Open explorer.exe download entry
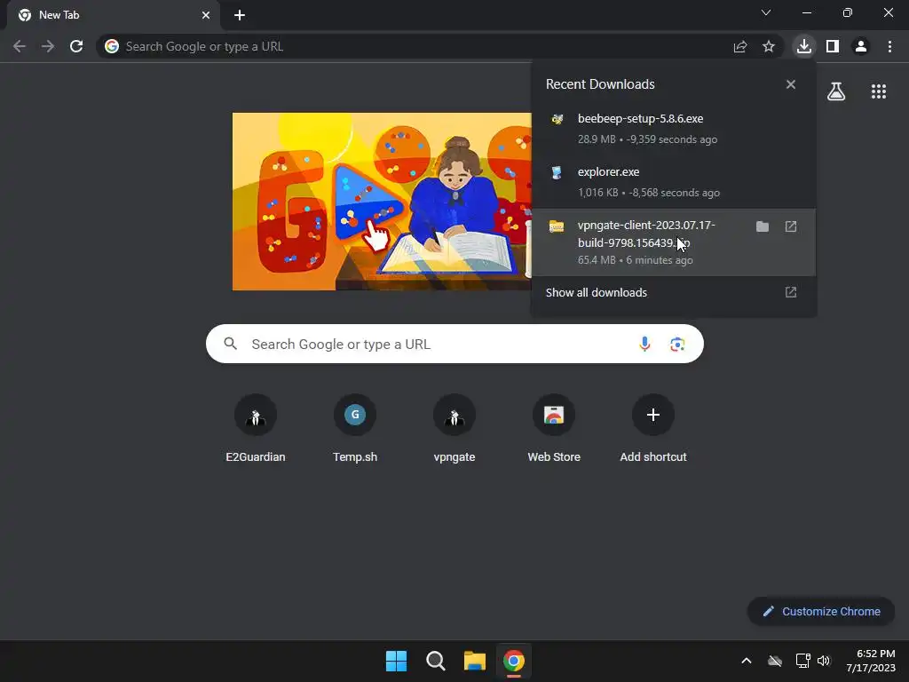This screenshot has height=682, width=909. click(x=674, y=182)
